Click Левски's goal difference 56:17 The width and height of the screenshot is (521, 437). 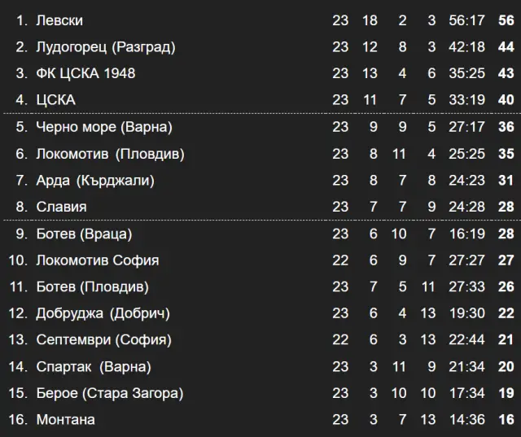click(x=466, y=20)
